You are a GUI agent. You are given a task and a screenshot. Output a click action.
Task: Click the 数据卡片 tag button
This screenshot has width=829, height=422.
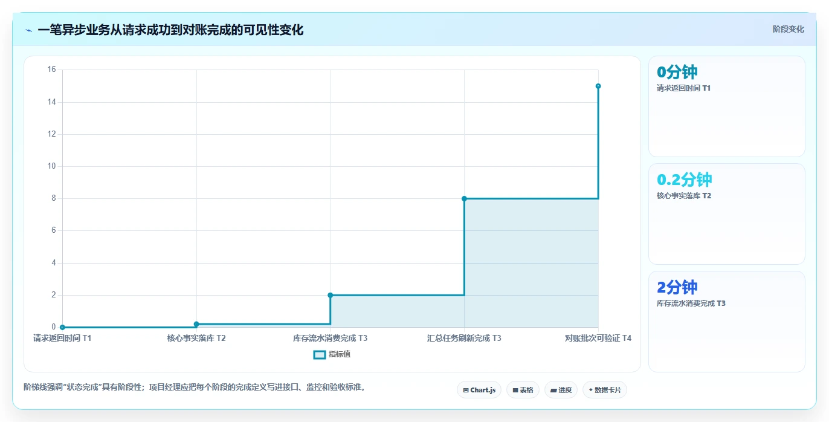pos(604,390)
